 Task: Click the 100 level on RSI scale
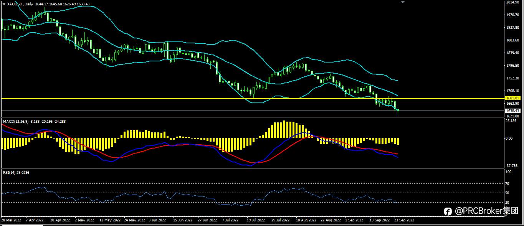point(509,172)
